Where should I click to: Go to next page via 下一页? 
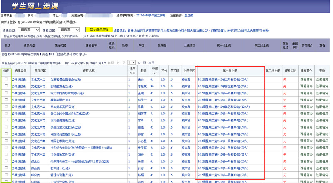(x=142, y=62)
